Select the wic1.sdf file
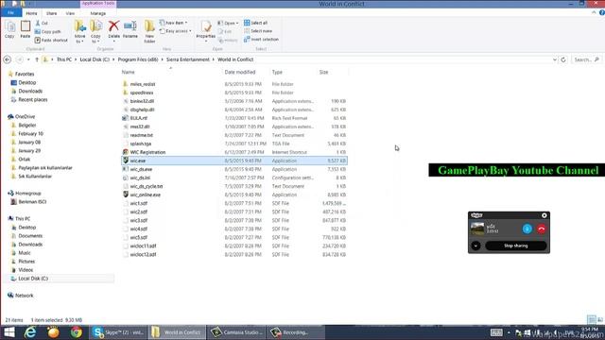The height and width of the screenshot is (340, 605). [x=139, y=203]
